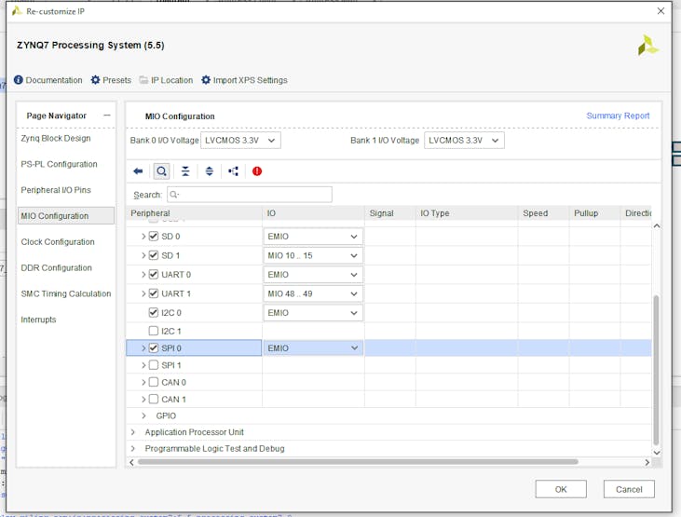Open the SD 1 IO dropdown
681x517 pixels.
point(313,255)
